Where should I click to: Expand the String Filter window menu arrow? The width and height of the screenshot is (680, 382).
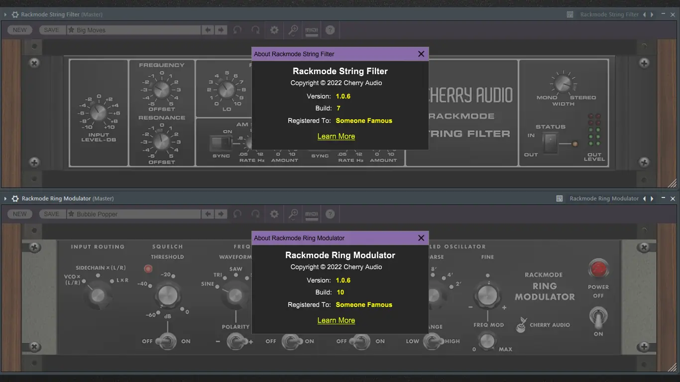point(5,14)
